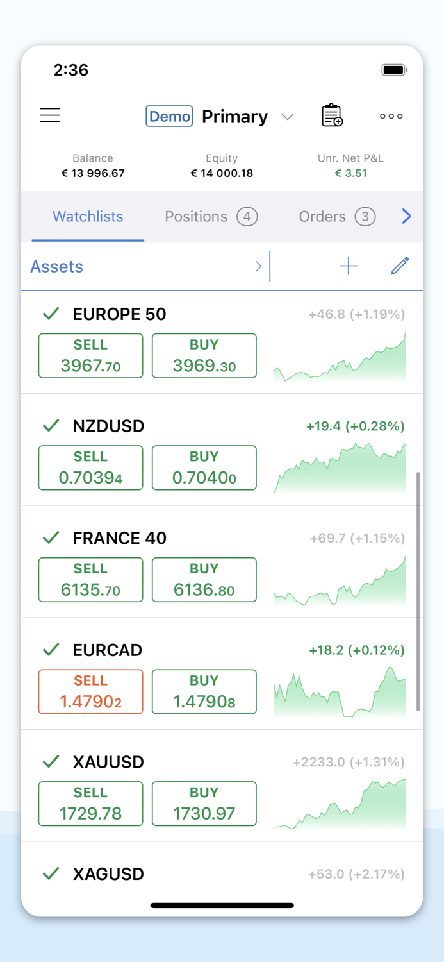Expand the Assets watchlist chevron
Screen dimensions: 444x962
[x=259, y=266]
